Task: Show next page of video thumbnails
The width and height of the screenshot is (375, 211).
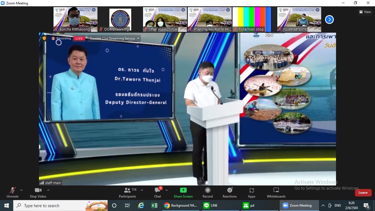Action: click(329, 20)
